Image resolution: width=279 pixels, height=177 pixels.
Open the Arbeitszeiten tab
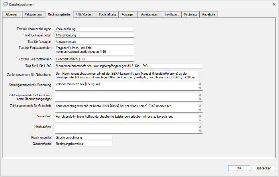[x=149, y=15]
